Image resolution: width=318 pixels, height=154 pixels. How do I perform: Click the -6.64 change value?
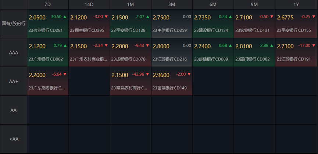click(x=57, y=74)
